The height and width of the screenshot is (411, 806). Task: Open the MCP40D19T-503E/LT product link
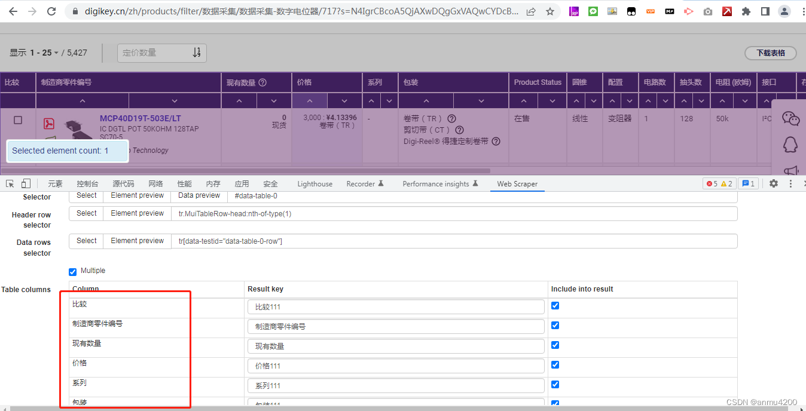[x=140, y=118]
